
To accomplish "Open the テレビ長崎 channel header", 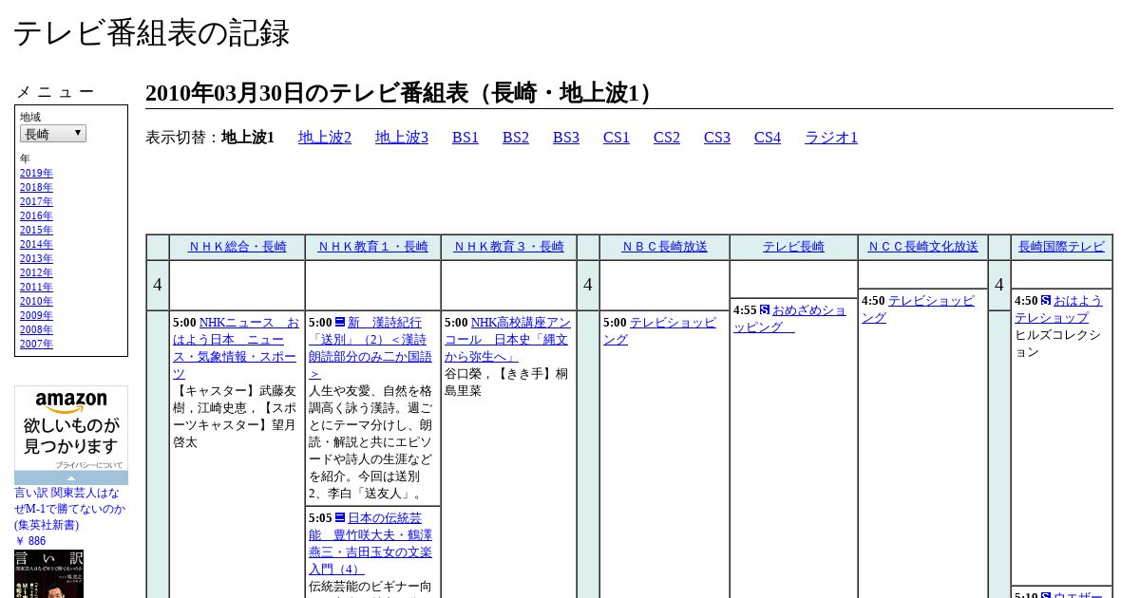I will (793, 247).
